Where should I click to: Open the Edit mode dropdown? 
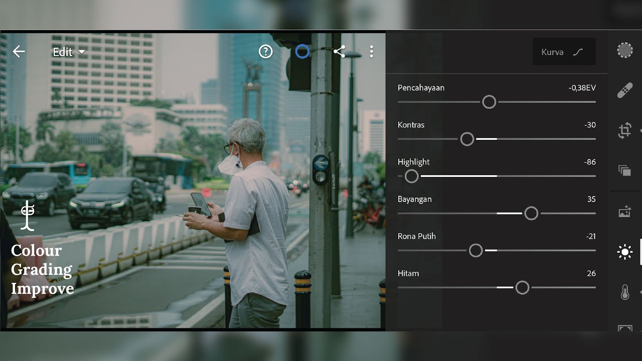click(69, 52)
